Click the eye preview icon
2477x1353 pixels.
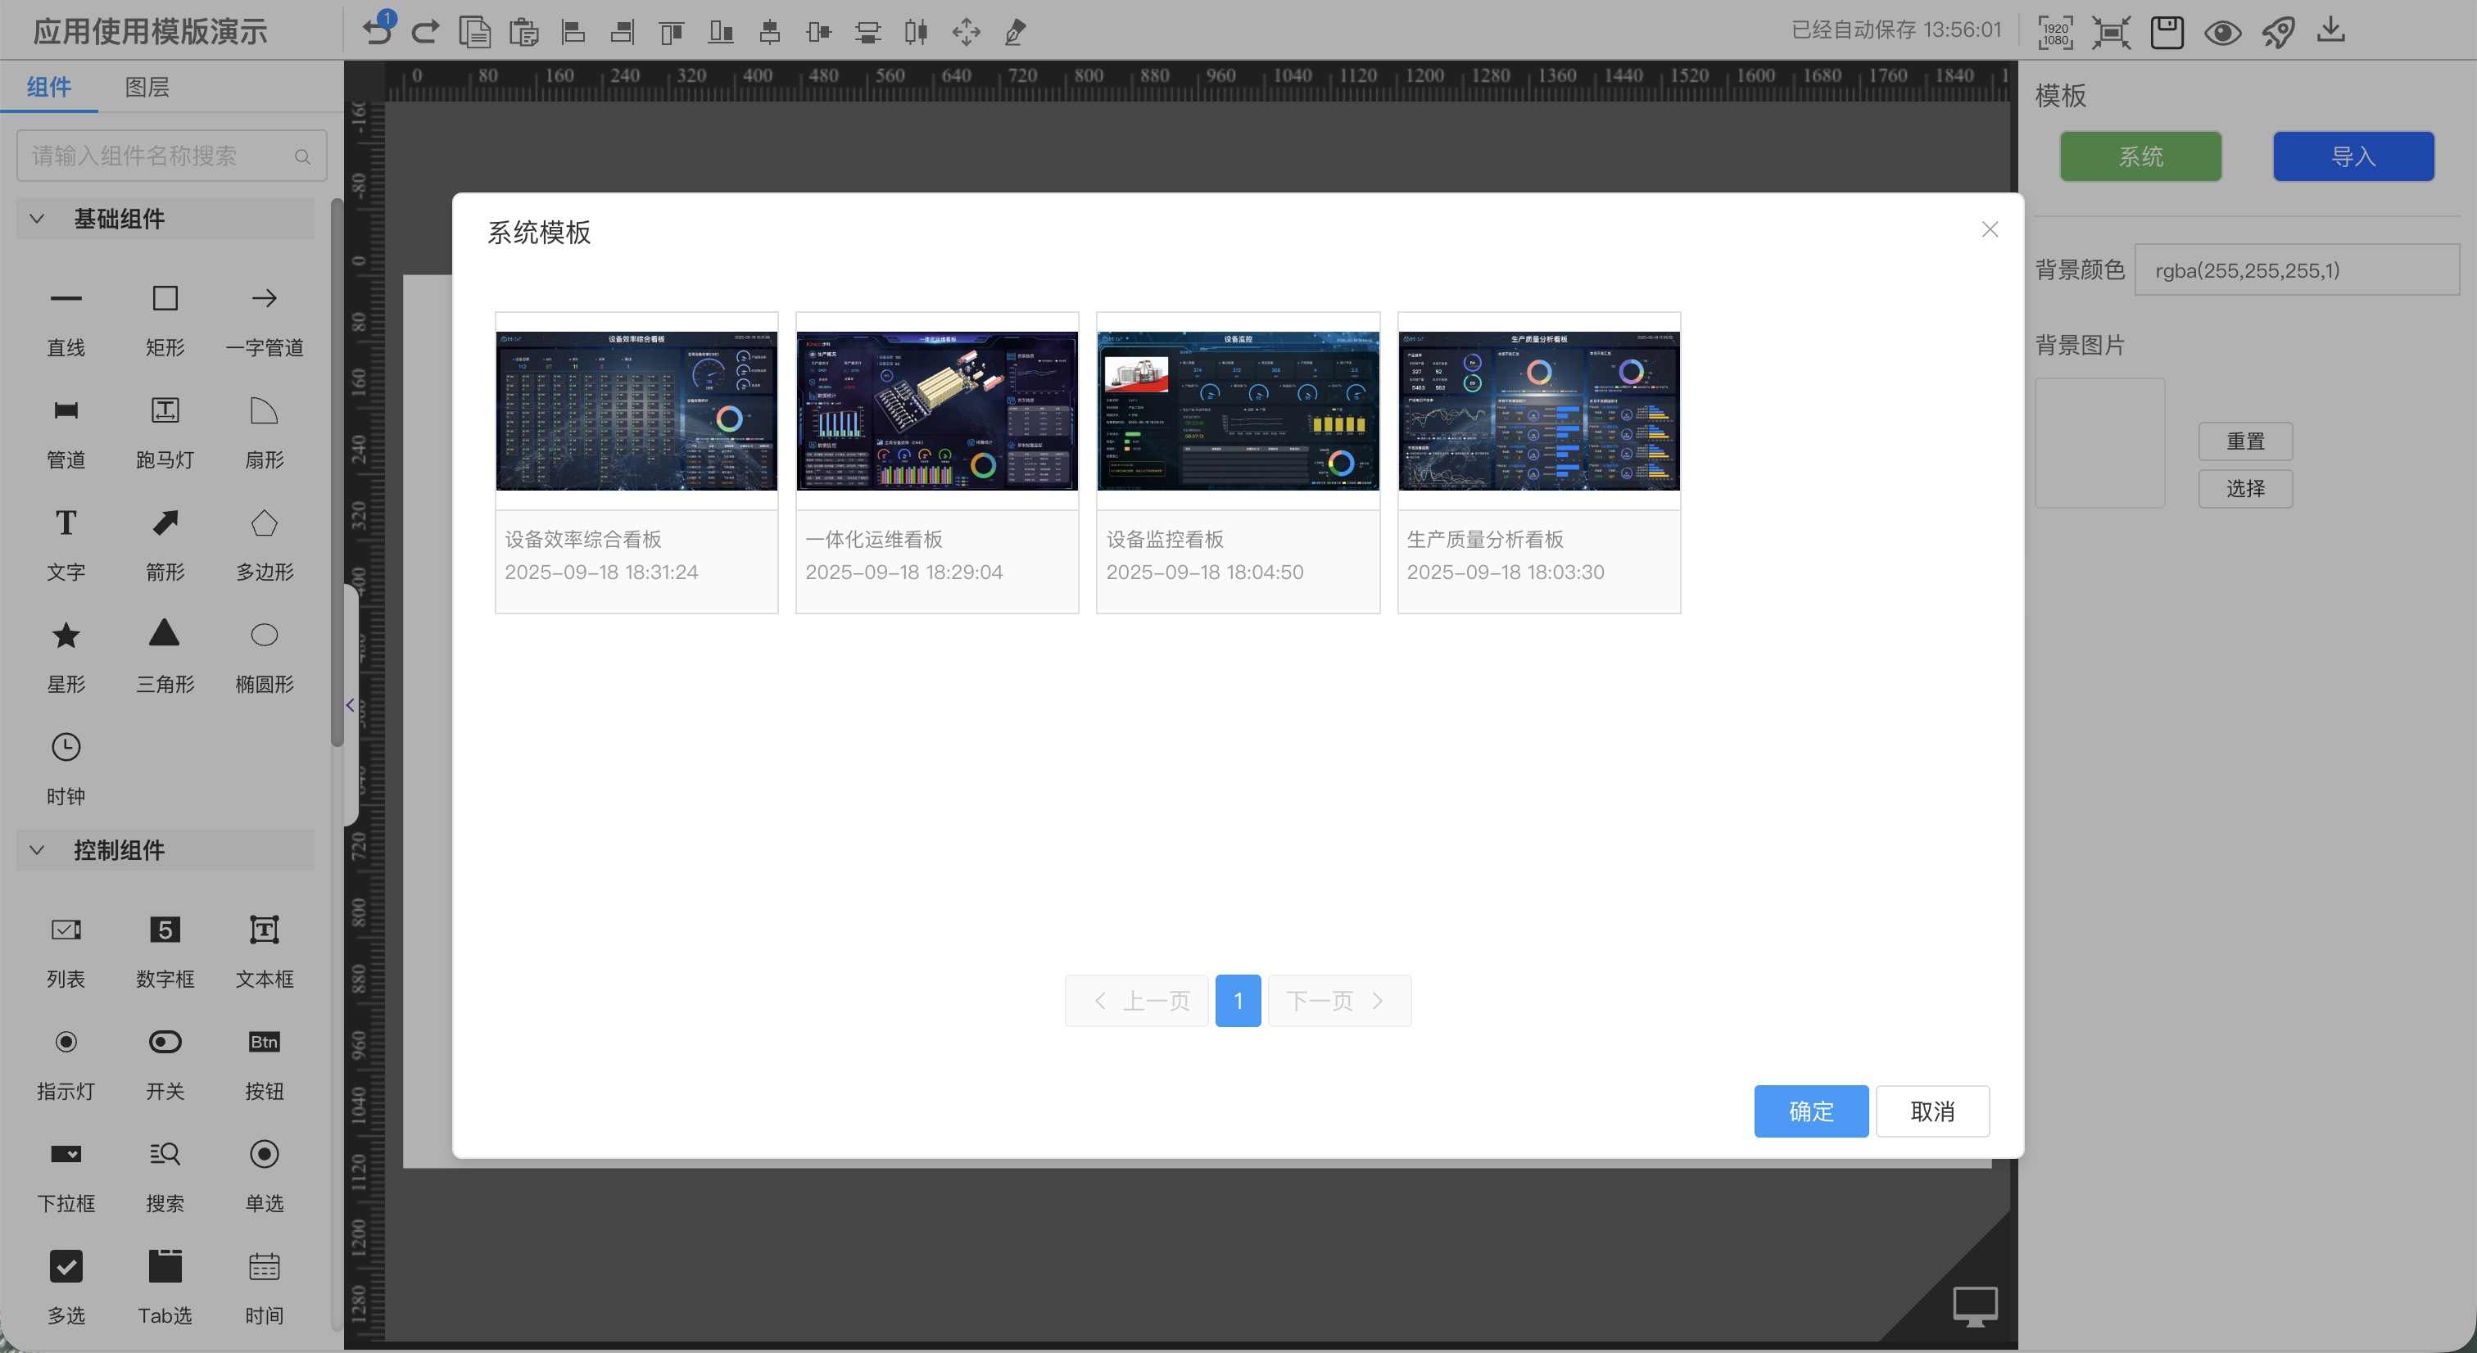pos(2222,32)
